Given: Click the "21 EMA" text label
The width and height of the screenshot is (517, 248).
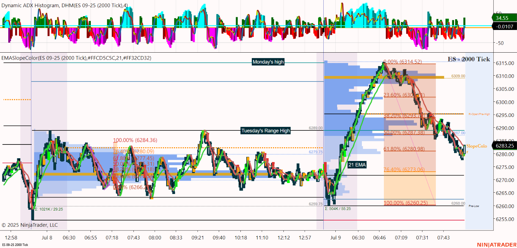Looking at the screenshot, I should click(x=357, y=165).
